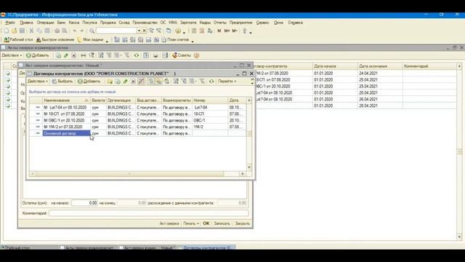The image size is (465, 262).
Task: Click the Cut scissors icon
Action: [x=31, y=31]
